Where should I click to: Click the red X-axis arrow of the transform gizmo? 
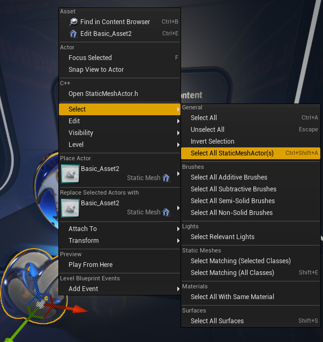click(80, 309)
